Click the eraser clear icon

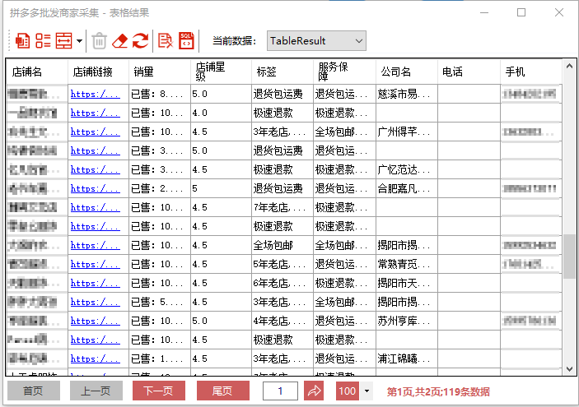(120, 40)
